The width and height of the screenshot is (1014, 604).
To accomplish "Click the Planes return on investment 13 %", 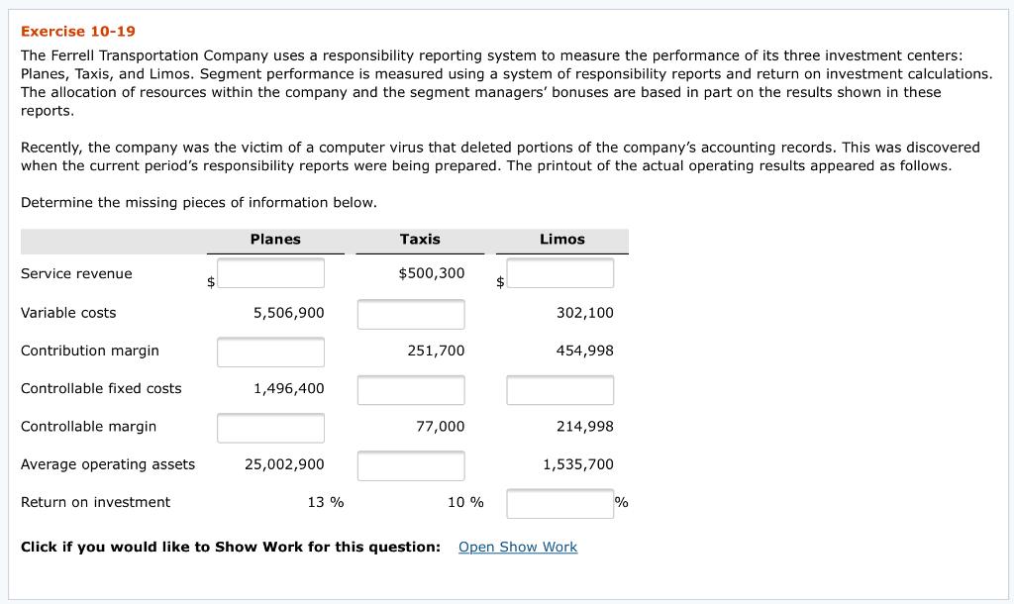I will pos(326,502).
